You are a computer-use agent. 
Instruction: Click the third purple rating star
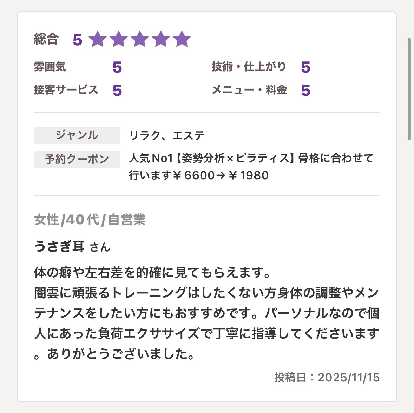[140, 39]
